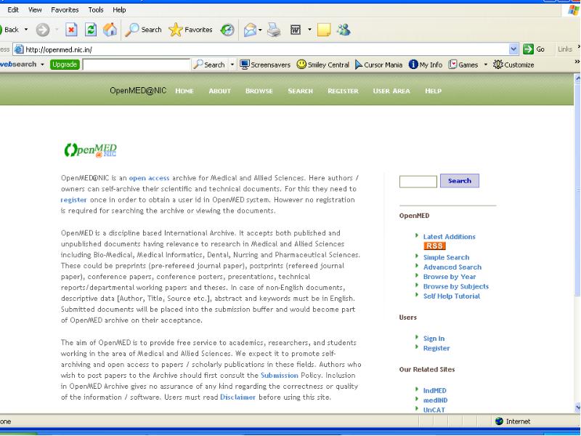Click the Stop loading icon
This screenshot has width=581, height=436.
71,30
